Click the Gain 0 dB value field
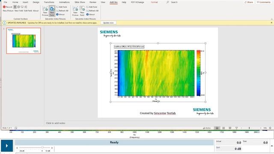 229,148
